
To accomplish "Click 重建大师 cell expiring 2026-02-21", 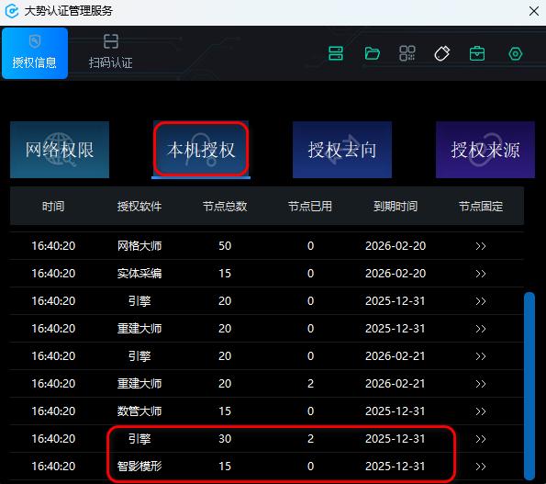I will [139, 384].
